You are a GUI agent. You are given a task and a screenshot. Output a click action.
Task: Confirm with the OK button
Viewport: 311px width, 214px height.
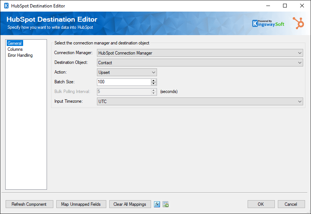[261, 204]
